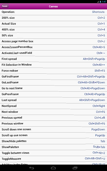Image resolution: width=107 pixels, height=171 pixels.
Task: Tap Go to next frame entry
Action: point(53,89)
